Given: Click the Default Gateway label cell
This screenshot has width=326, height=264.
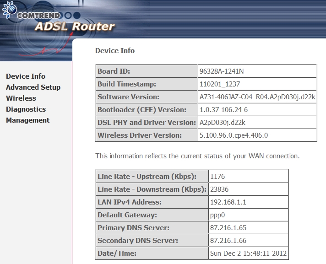Looking at the screenshot, I should point(152,215).
